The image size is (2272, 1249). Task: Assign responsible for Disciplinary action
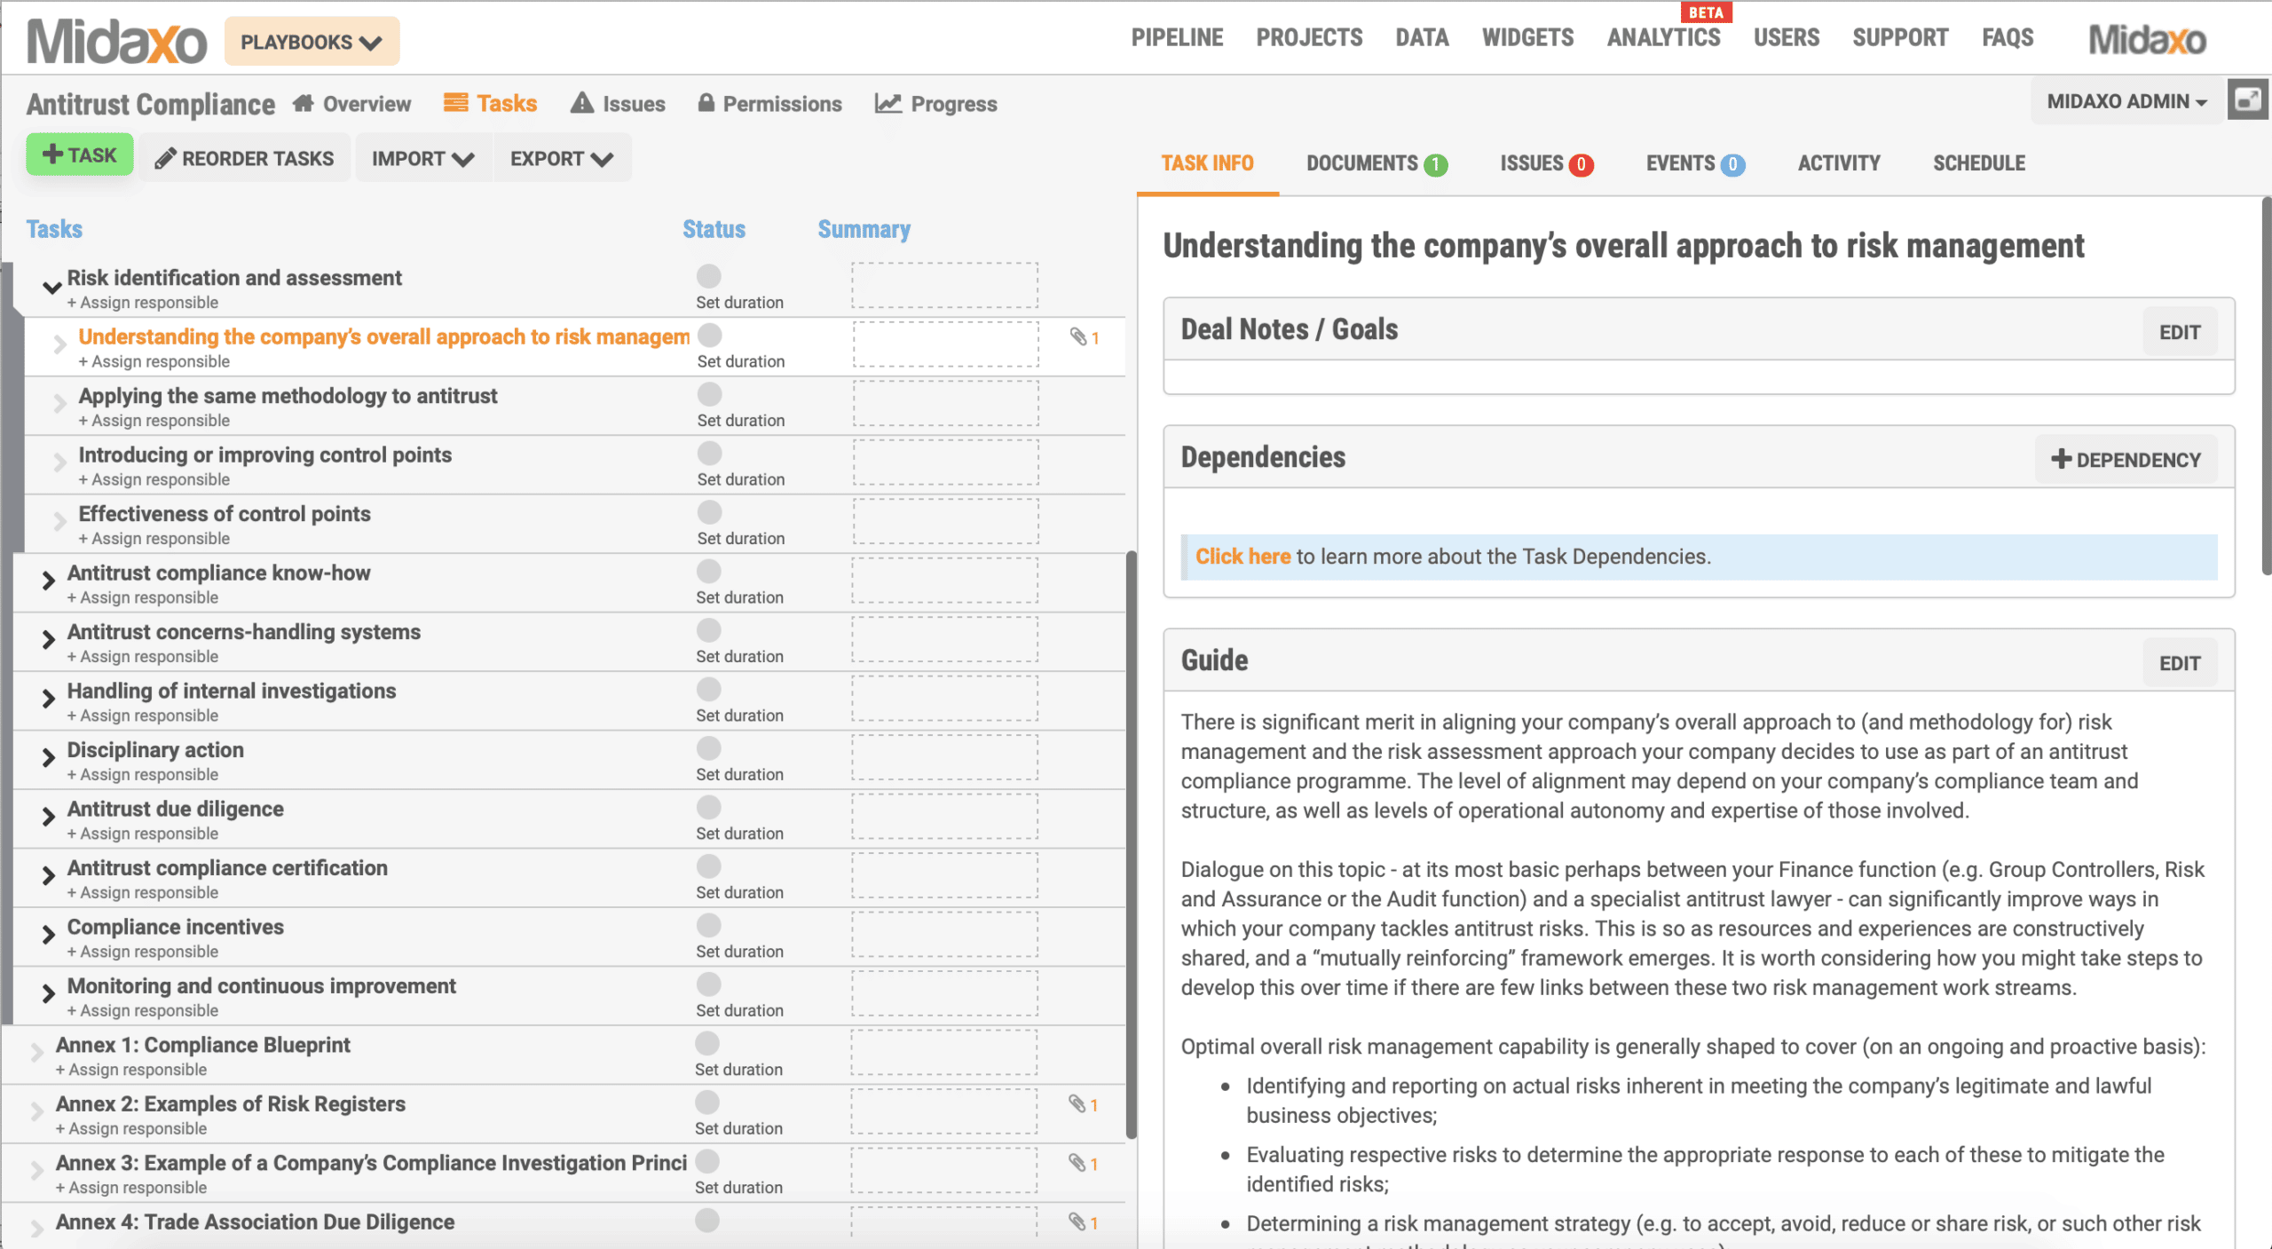pos(142,775)
